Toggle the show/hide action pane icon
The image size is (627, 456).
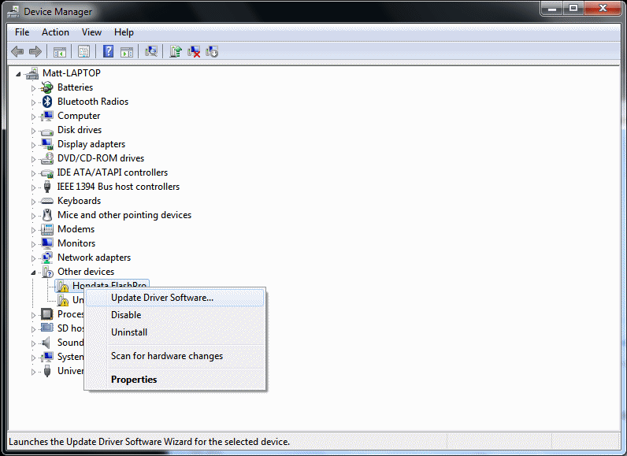127,51
